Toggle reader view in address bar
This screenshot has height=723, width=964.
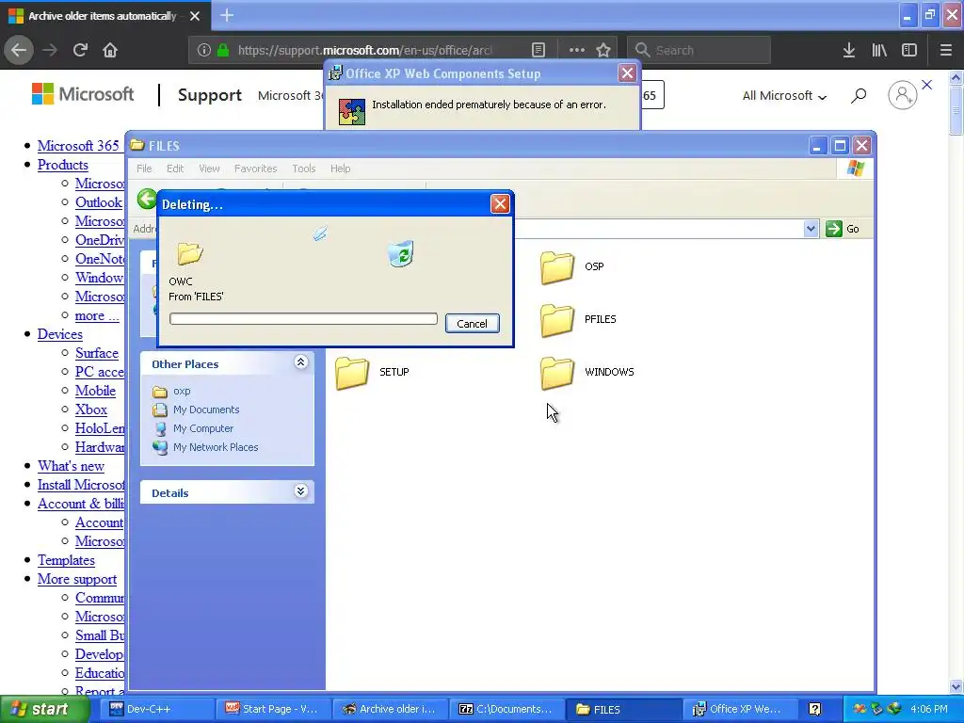(x=538, y=50)
